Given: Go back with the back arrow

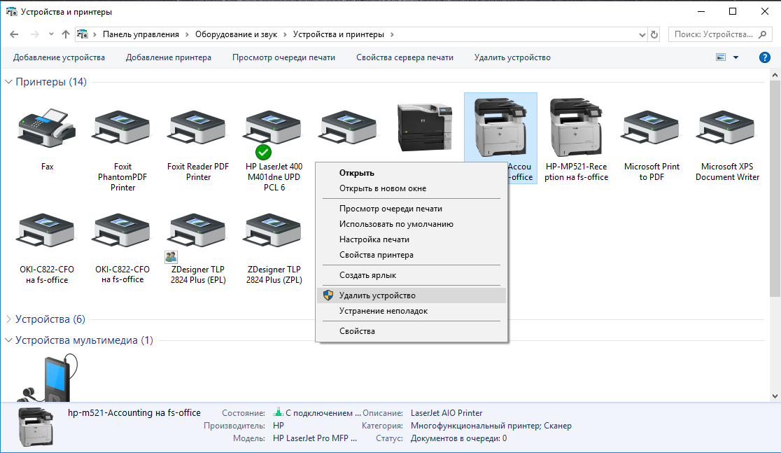Looking at the screenshot, I should 14,34.
